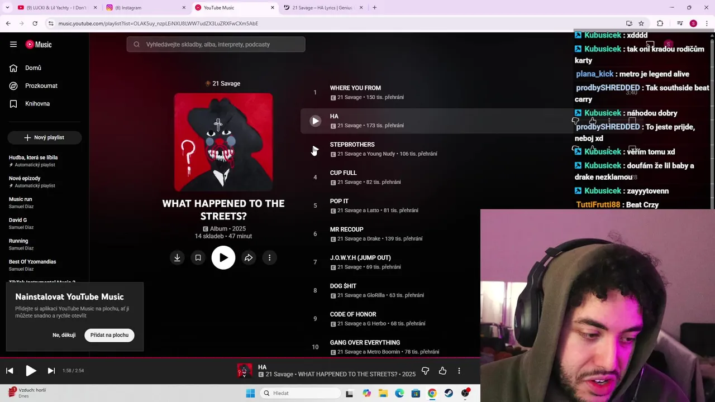The image size is (715, 402).
Task: Save album to library bookmark
Action: coord(198,258)
